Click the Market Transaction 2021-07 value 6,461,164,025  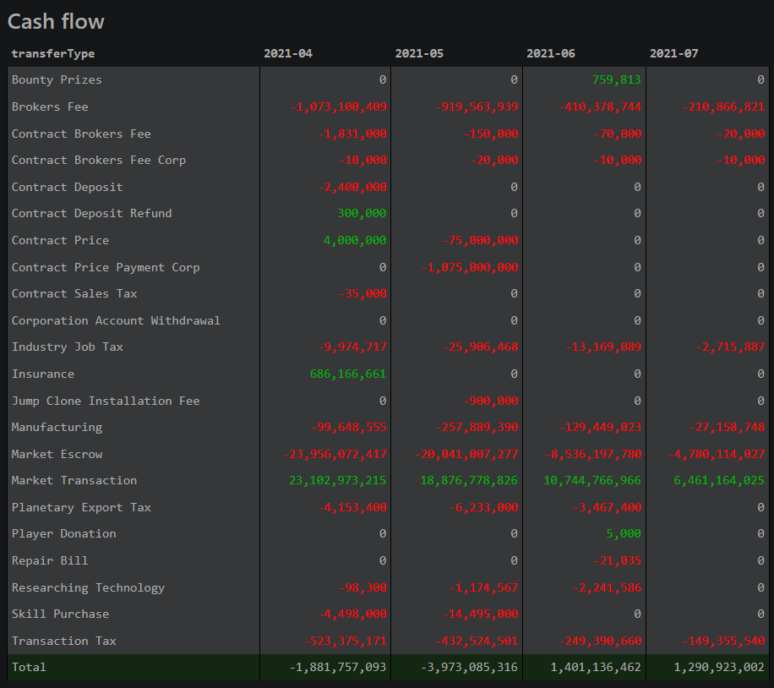[718, 480]
